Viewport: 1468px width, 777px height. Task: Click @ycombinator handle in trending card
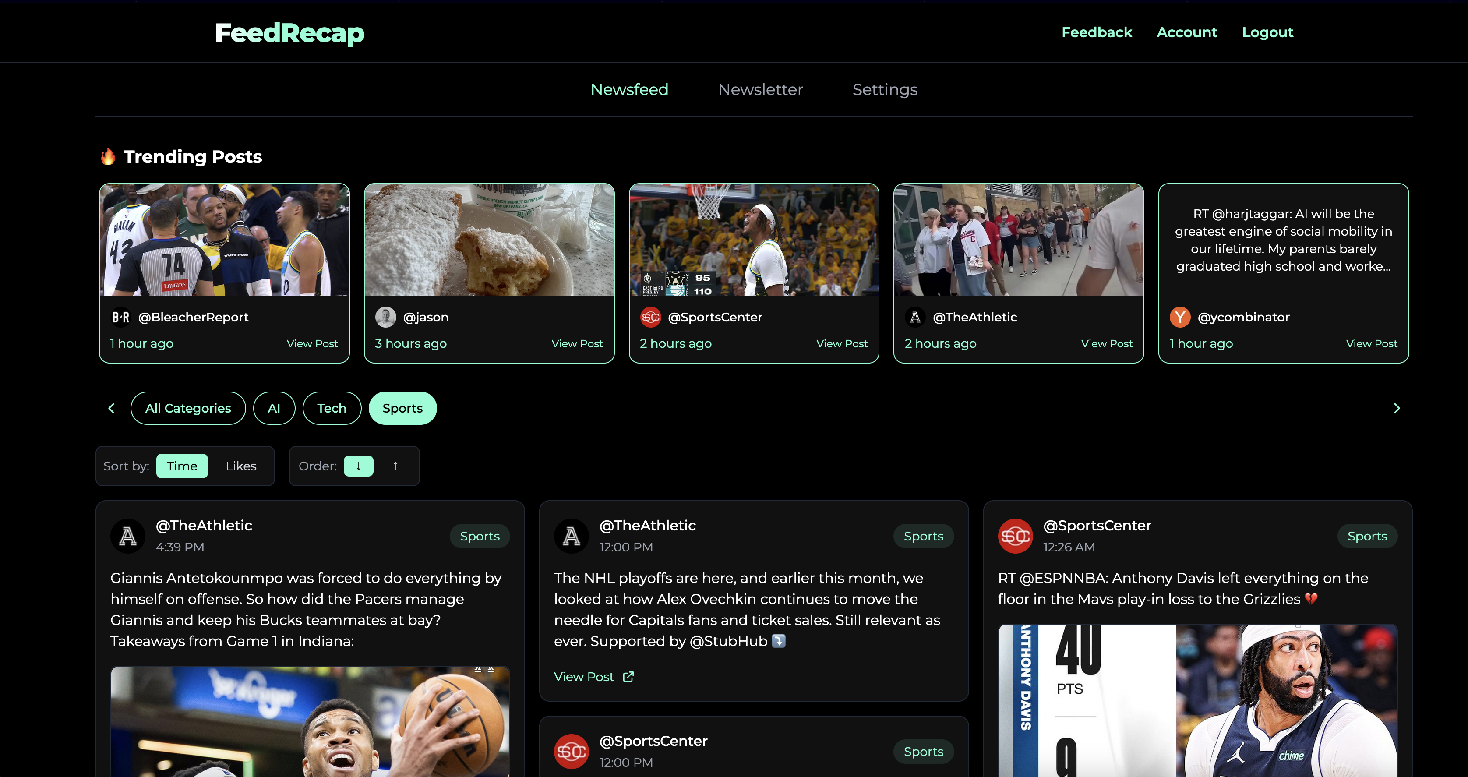pos(1243,317)
